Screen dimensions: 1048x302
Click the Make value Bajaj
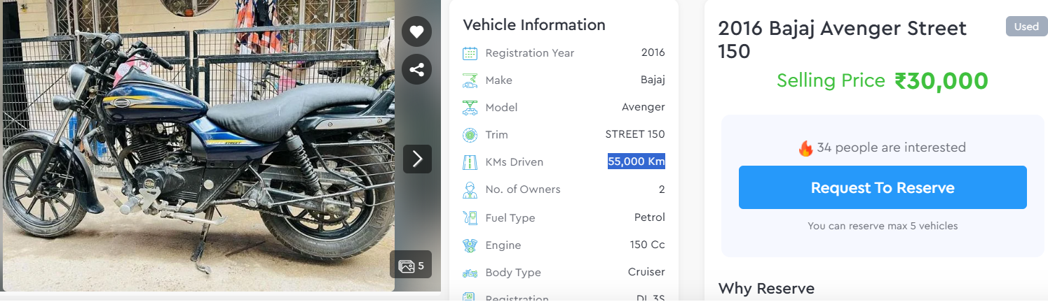point(653,80)
